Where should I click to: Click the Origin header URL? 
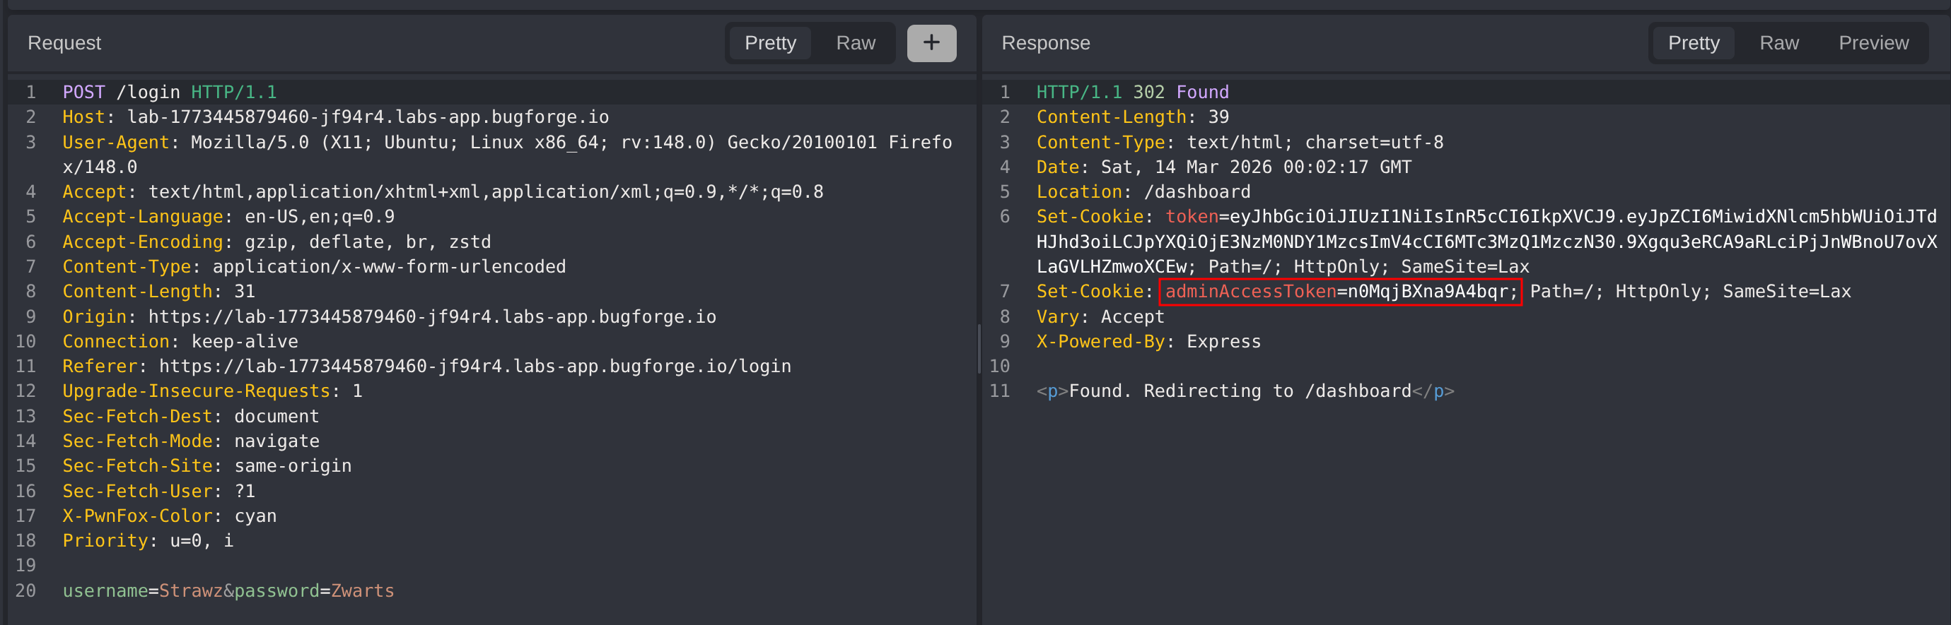431,316
